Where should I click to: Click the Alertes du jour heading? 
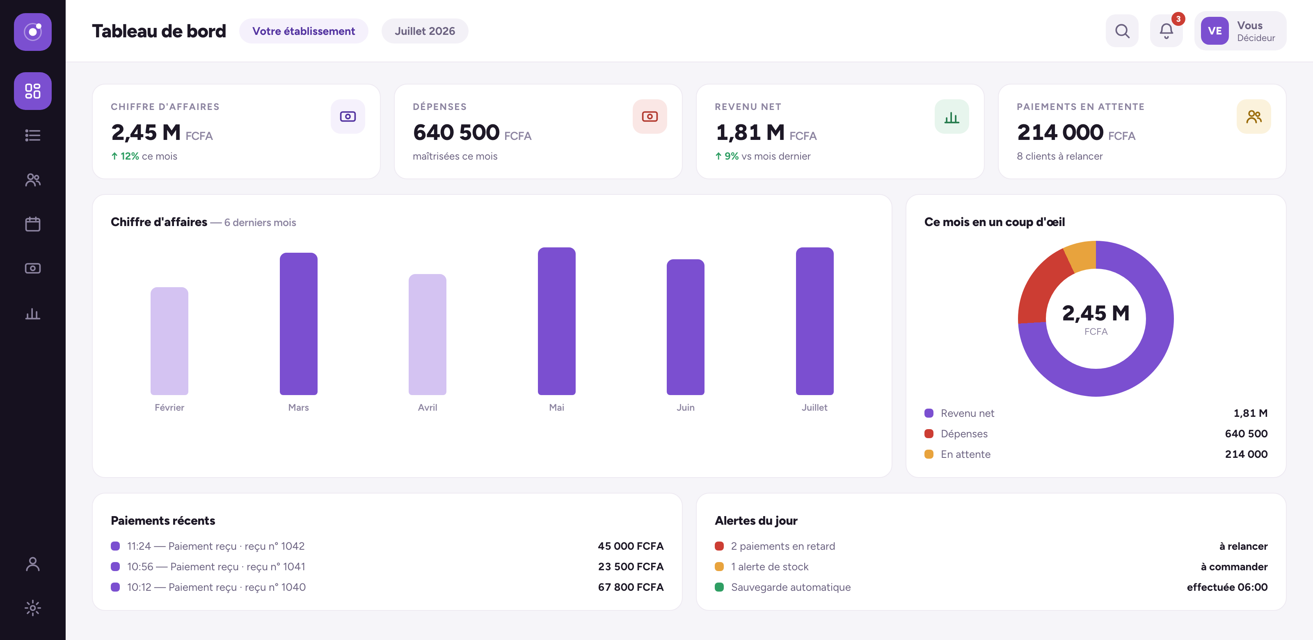point(756,521)
